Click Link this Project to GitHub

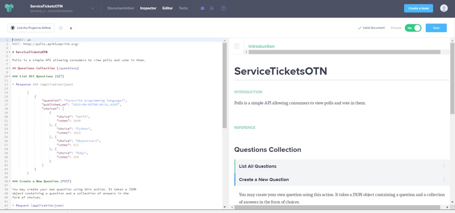click(31, 28)
